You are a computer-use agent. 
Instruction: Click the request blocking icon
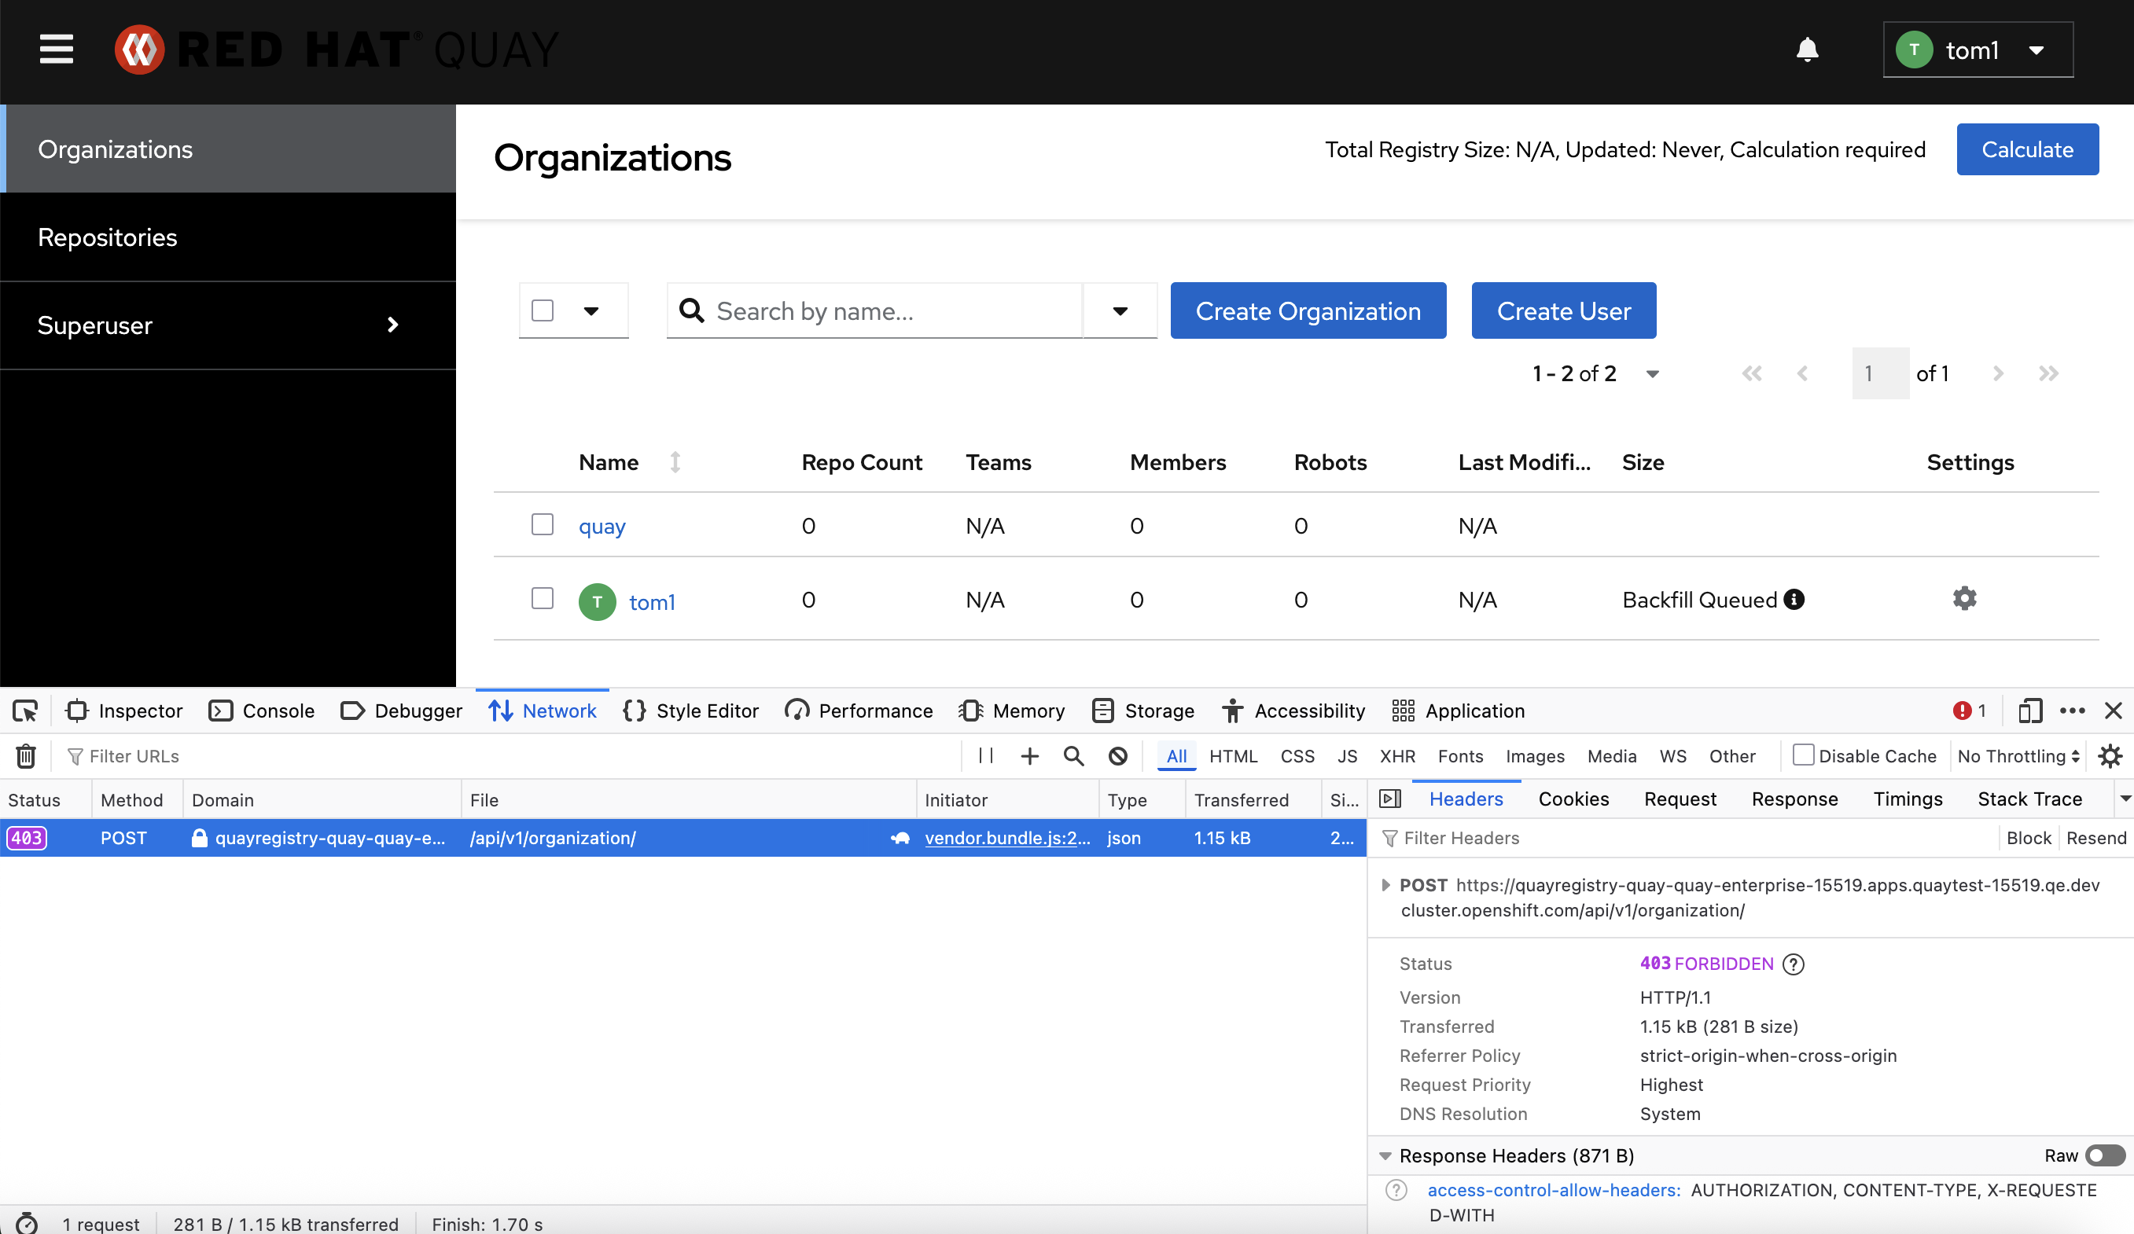tap(1118, 755)
